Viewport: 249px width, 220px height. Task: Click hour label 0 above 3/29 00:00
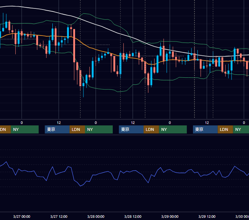(170, 123)
